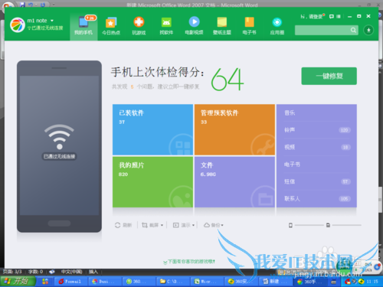Click 中文(中国) language in Word status bar
The image size is (383, 287).
(x=72, y=272)
